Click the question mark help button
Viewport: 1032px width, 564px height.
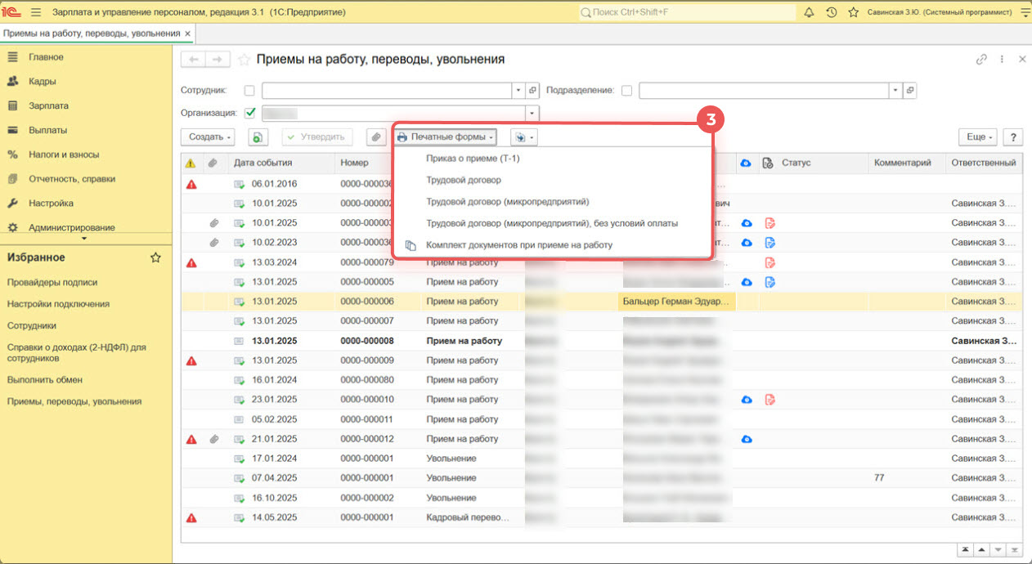point(1013,137)
